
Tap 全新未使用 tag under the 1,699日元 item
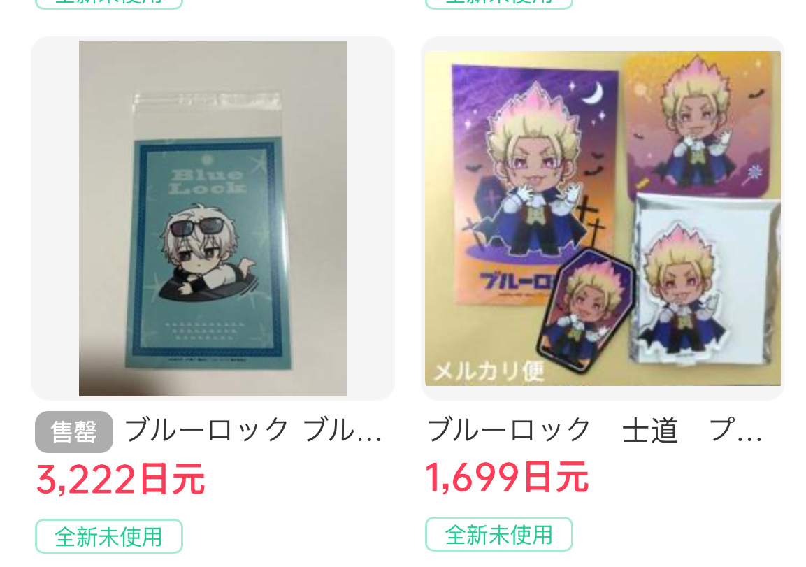point(498,535)
